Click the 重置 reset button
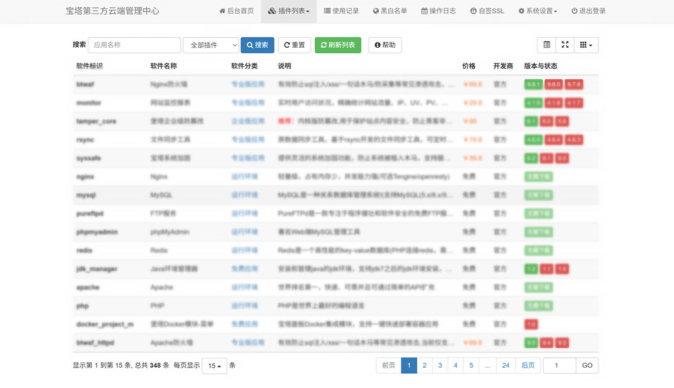This screenshot has height=388, width=674. coord(294,45)
